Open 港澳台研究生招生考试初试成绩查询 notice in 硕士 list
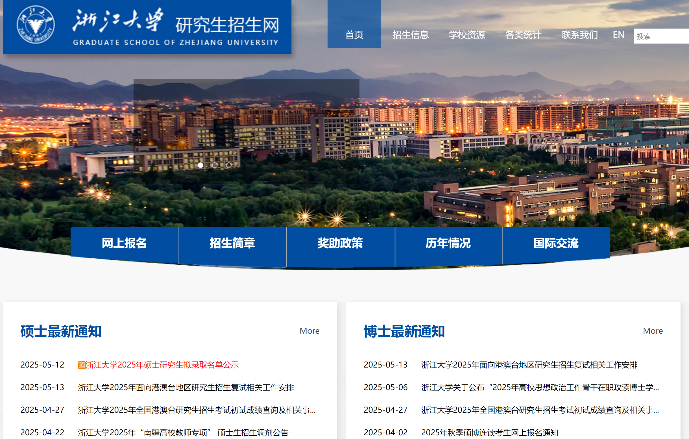 (197, 410)
